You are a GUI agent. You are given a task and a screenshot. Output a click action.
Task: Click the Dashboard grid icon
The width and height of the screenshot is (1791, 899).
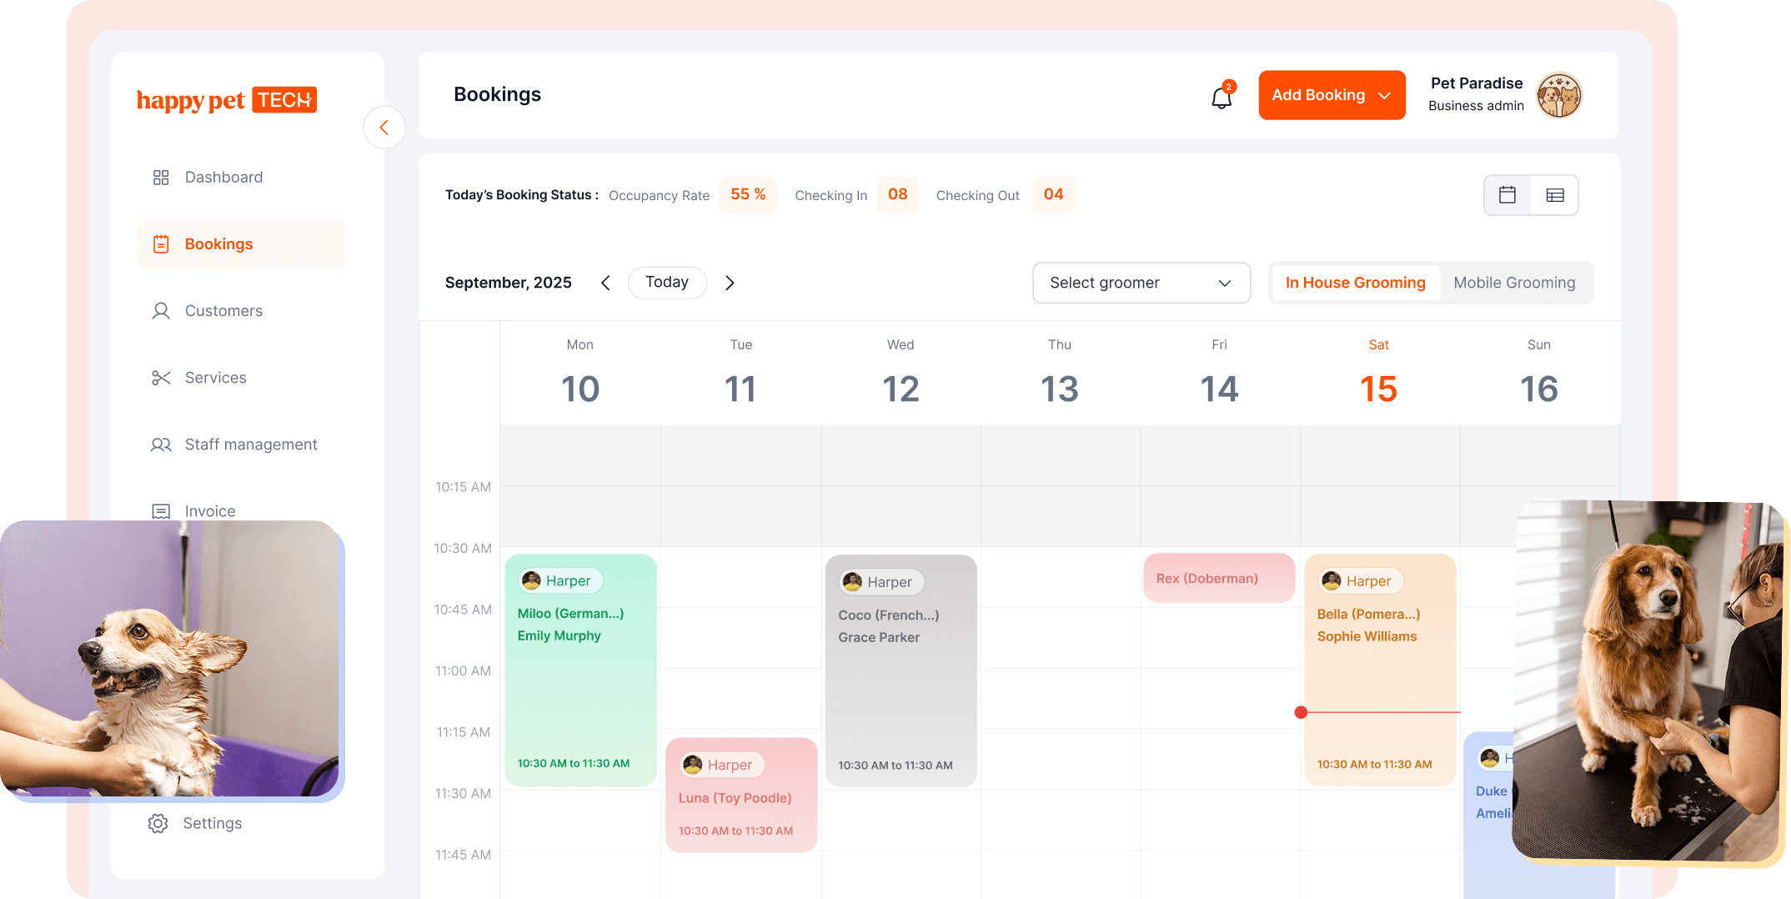pyautogui.click(x=161, y=178)
